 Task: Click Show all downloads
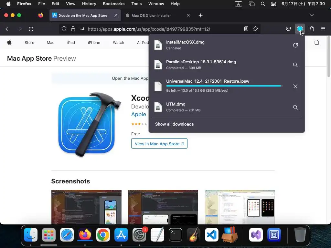174,124
